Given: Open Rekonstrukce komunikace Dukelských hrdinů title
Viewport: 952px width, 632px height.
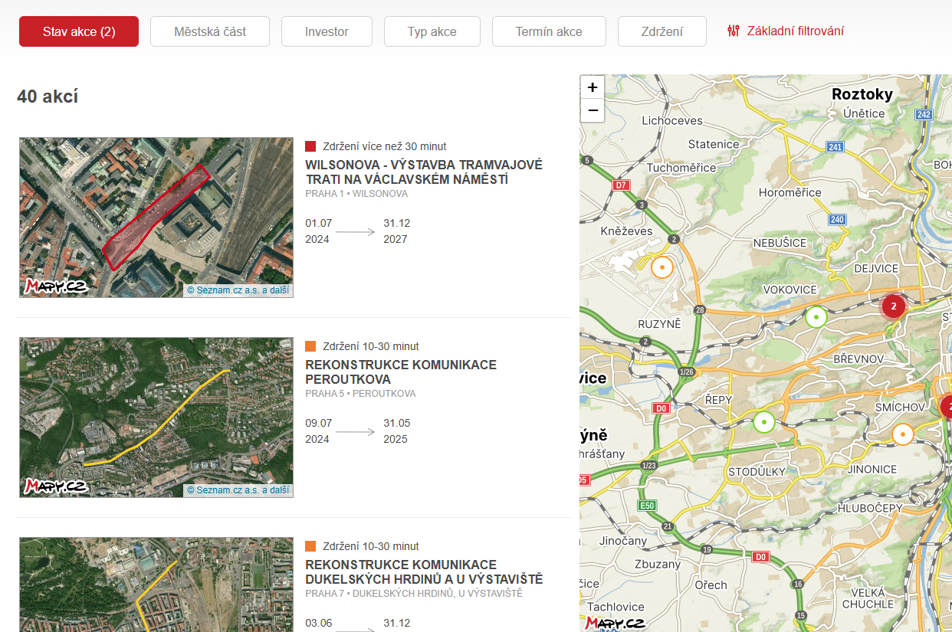Looking at the screenshot, I should coord(424,572).
